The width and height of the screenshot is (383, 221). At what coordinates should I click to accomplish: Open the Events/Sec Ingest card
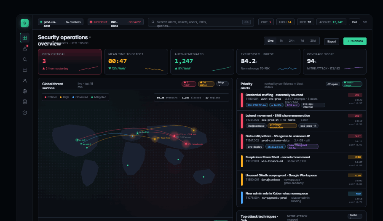click(x=268, y=62)
